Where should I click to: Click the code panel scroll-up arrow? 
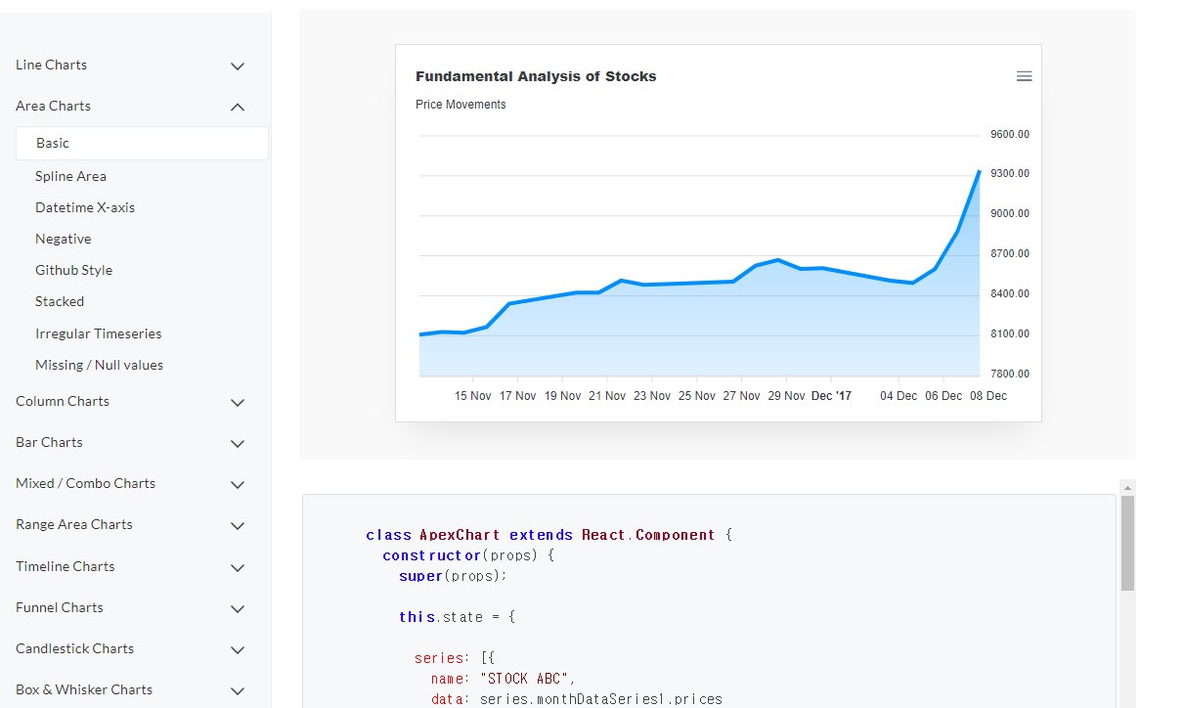coord(1127,487)
